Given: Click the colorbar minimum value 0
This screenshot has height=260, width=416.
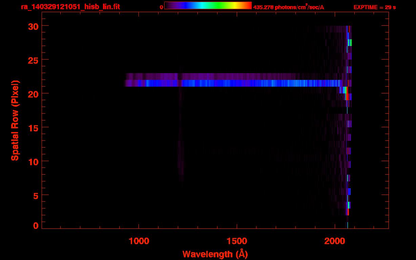Looking at the screenshot, I should [161, 7].
